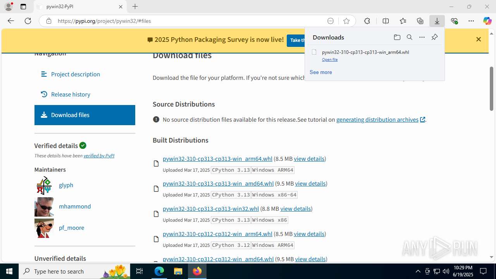Image resolution: width=496 pixels, height=279 pixels.
Task: Open maintainer mhammond profile link
Action: point(75,207)
